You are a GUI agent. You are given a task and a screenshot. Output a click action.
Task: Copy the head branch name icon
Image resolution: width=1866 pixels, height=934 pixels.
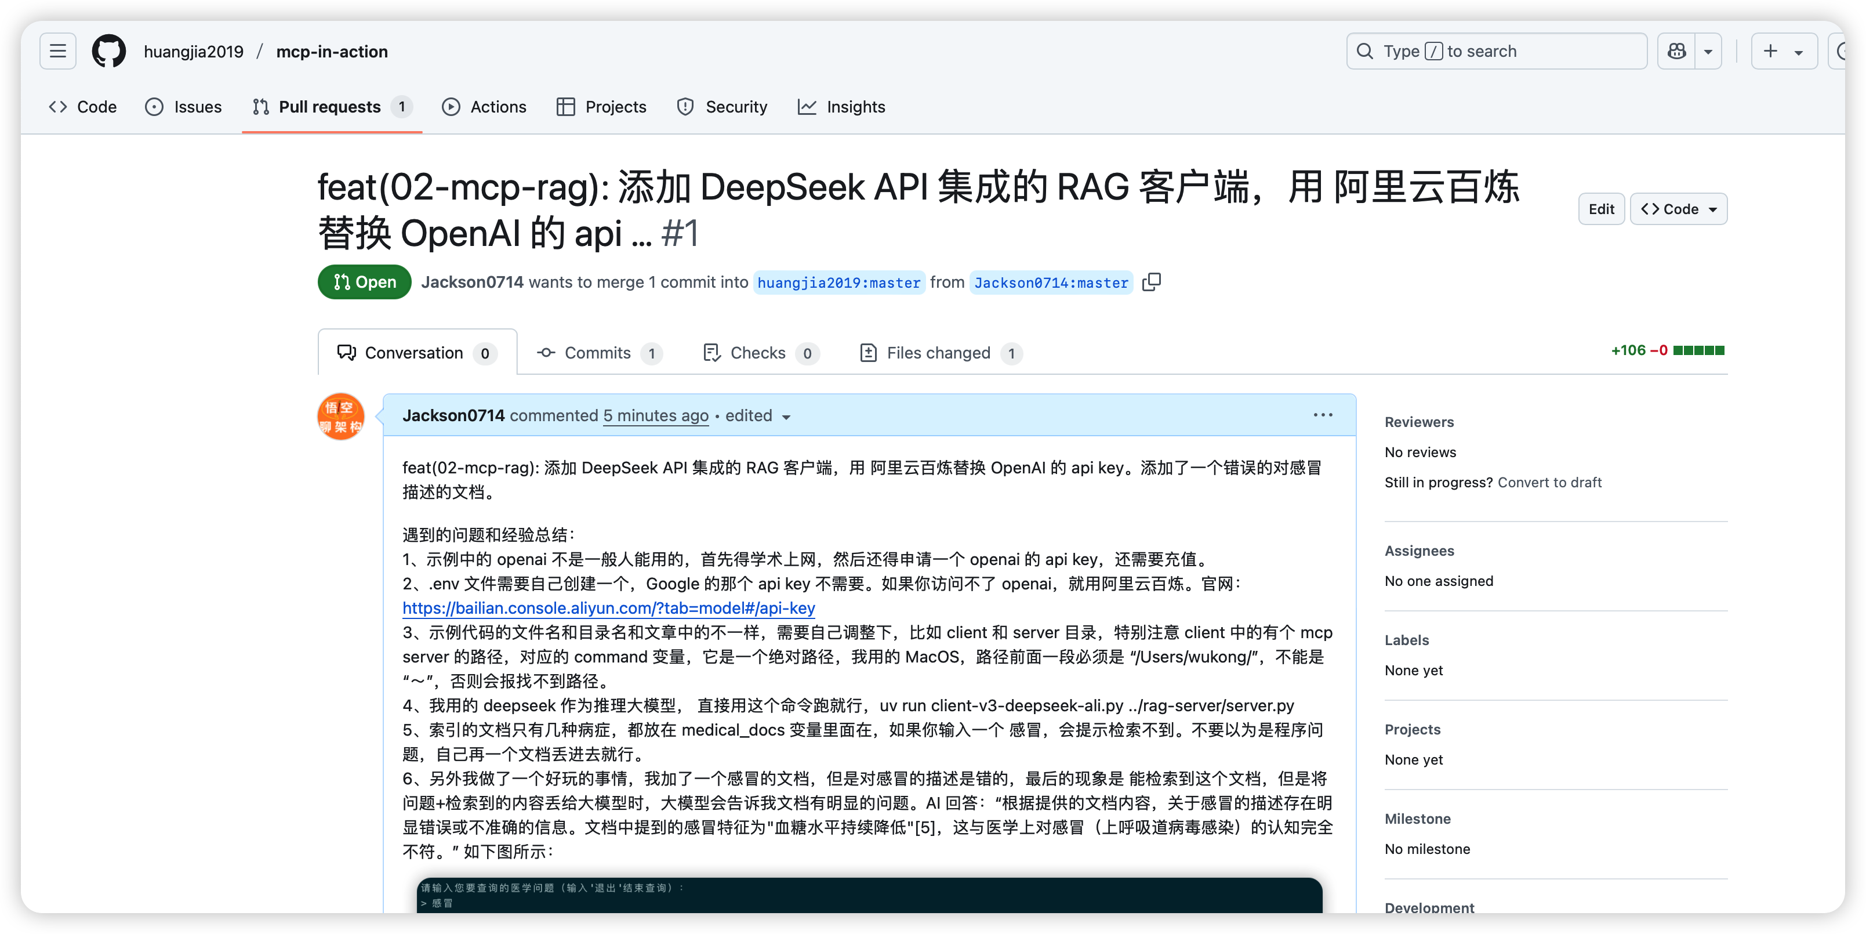click(1151, 282)
